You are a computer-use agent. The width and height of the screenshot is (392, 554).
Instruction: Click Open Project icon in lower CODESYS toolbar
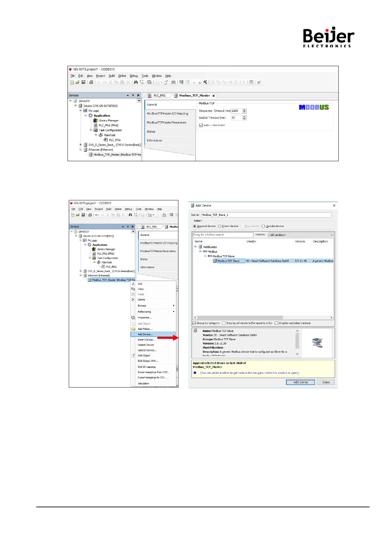[x=78, y=215]
